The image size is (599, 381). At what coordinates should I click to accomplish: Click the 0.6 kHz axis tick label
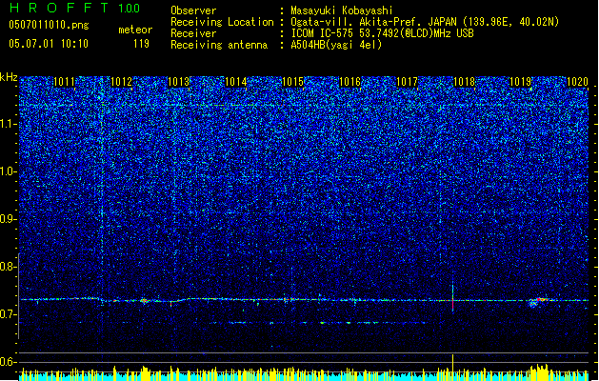tap(9, 362)
